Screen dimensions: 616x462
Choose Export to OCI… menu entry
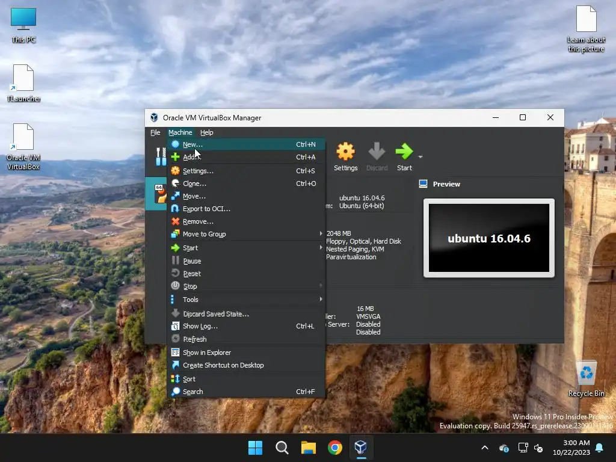246,209
